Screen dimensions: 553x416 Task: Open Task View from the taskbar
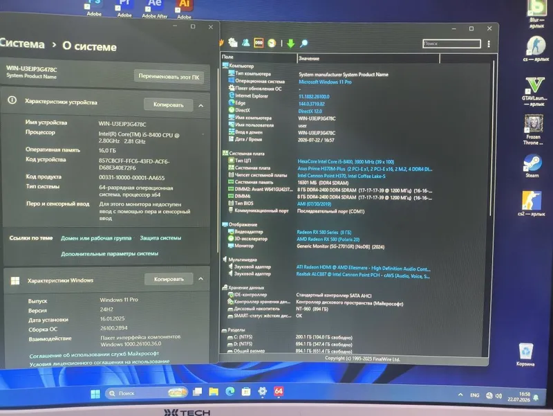pos(197,392)
